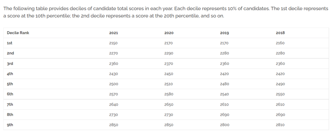
Task: Click the Decile Rank column header
Action: pyautogui.click(x=18, y=33)
